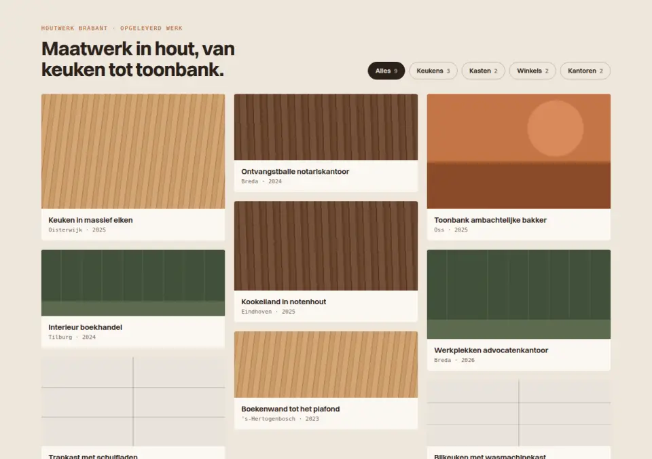The width and height of the screenshot is (652, 459).
Task: Show only Kasten projects
Action: click(x=483, y=71)
